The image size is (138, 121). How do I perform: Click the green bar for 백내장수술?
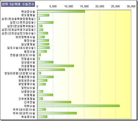click(61, 11)
